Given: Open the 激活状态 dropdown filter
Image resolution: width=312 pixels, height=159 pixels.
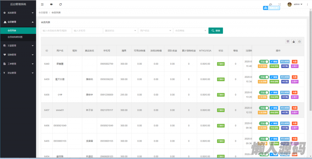Looking at the screenshot, I should (121, 31).
